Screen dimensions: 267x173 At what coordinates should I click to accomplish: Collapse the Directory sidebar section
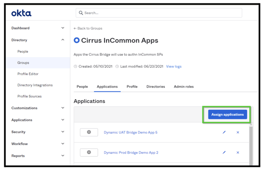pyautogui.click(x=63, y=40)
